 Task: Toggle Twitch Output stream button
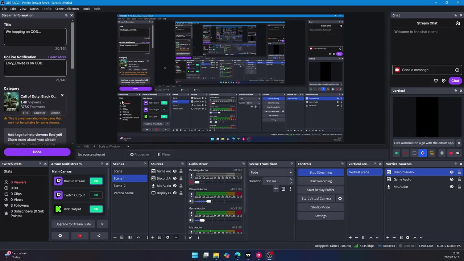96,195
